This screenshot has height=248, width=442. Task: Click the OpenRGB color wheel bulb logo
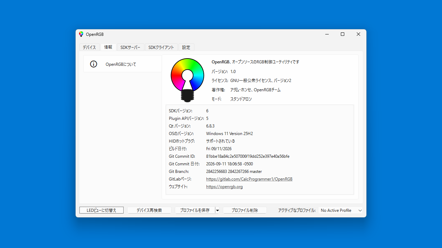click(188, 80)
